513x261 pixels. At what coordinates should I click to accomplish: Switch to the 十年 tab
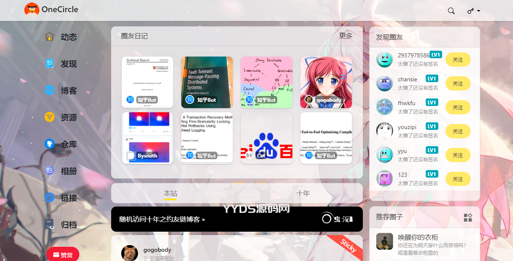tap(303, 193)
